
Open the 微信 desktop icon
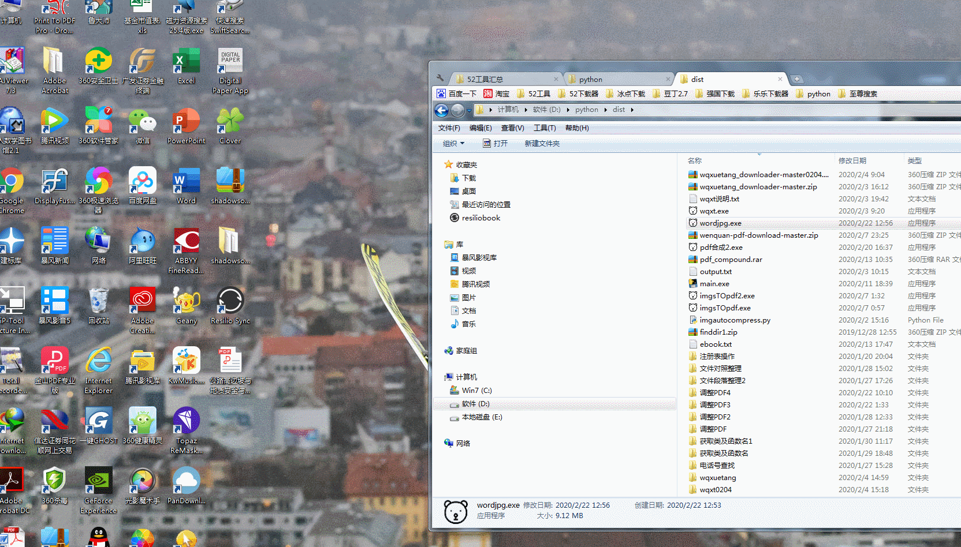(x=142, y=126)
